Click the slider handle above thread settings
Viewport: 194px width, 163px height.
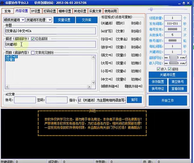pyautogui.click(x=151, y=9)
